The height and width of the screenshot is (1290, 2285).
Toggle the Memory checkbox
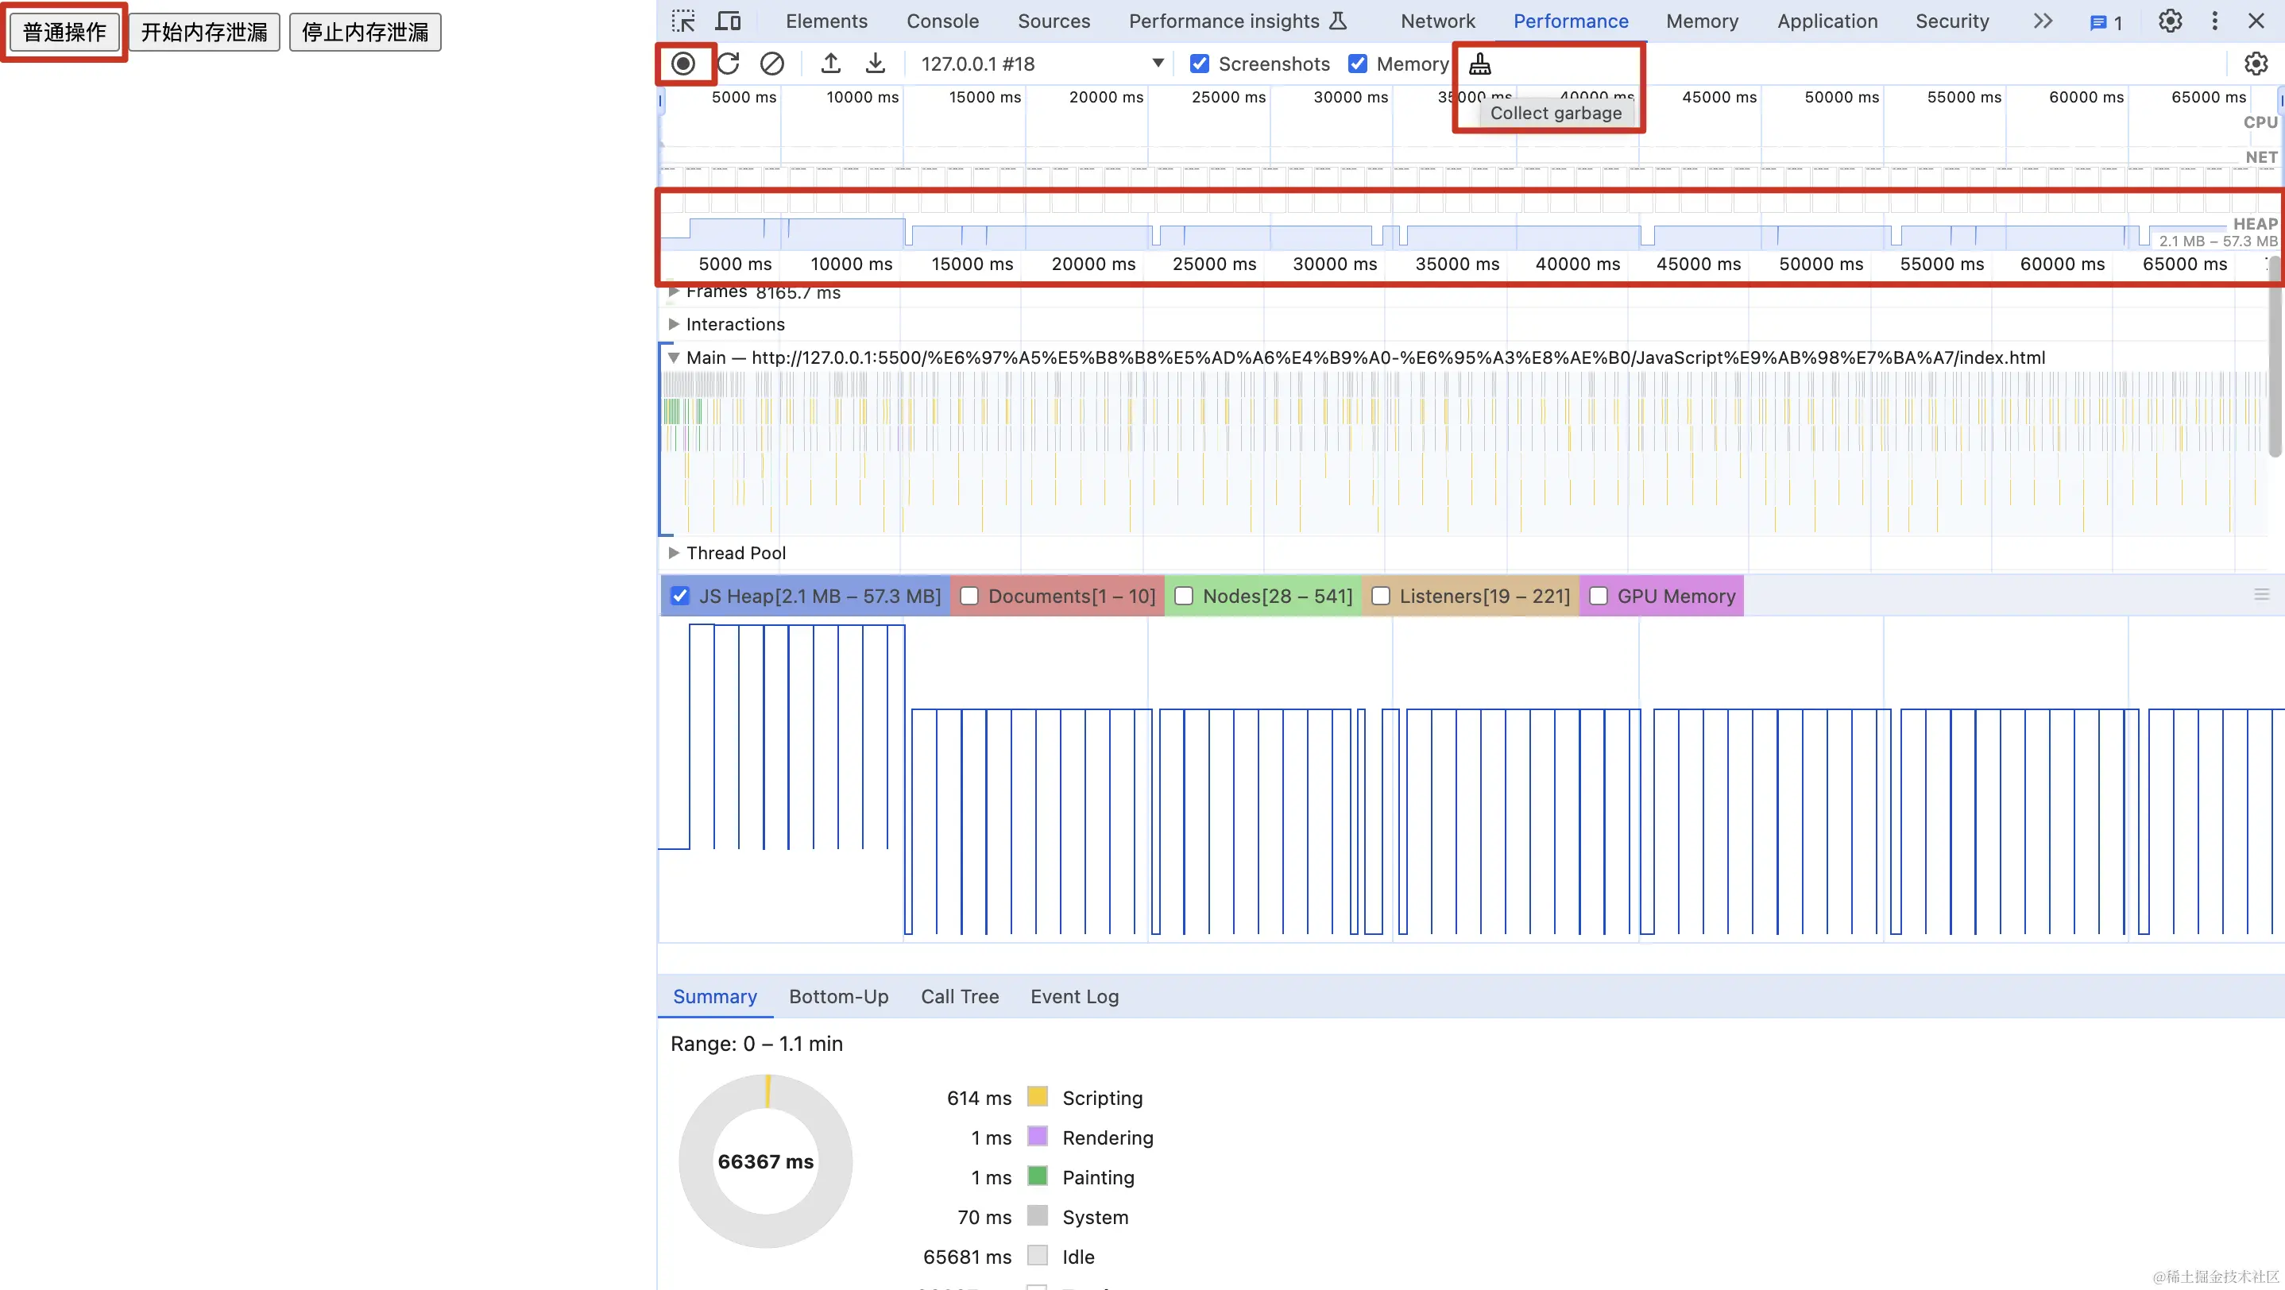pyautogui.click(x=1357, y=64)
